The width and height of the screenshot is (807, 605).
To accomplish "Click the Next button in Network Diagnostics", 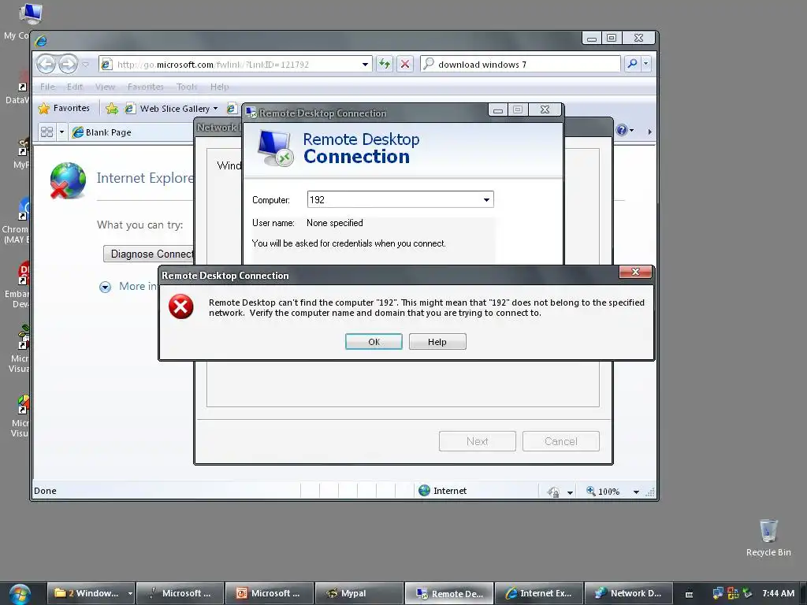I will [477, 441].
